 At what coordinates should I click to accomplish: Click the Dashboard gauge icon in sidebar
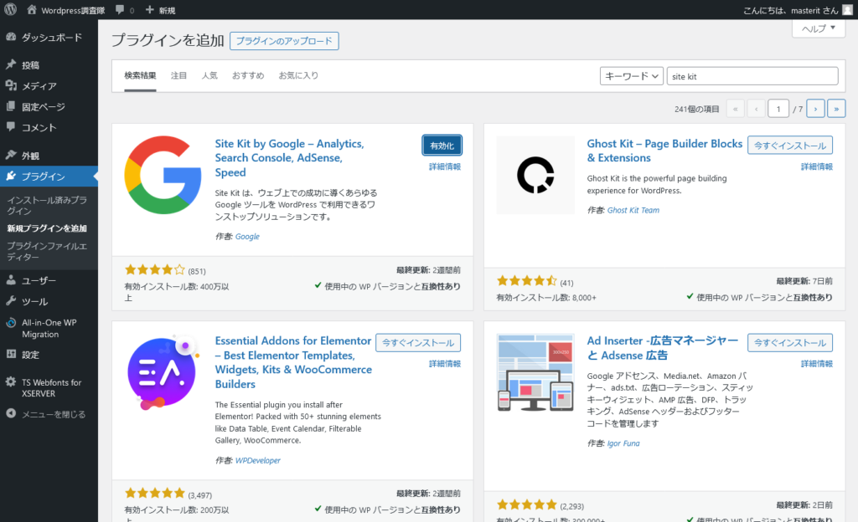[x=11, y=38]
